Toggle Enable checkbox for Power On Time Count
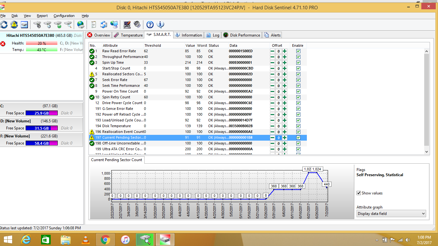Viewport: 438px width, 246px height. 298,91
